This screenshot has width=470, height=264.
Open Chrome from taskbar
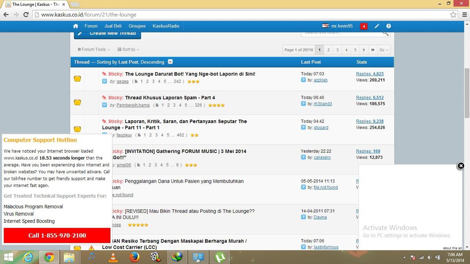[x=49, y=257]
